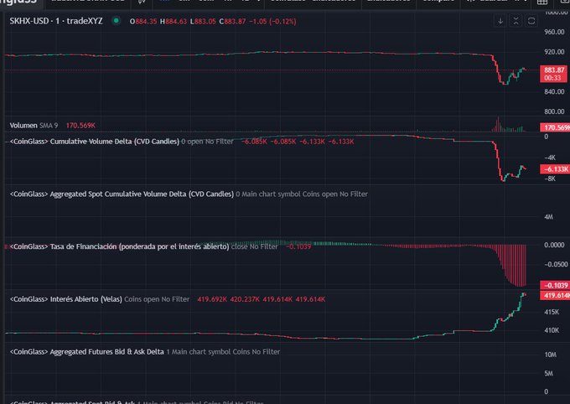Click the 170.569K volume axis tag
Image resolution: width=570 pixels, height=404 pixels.
coord(555,127)
